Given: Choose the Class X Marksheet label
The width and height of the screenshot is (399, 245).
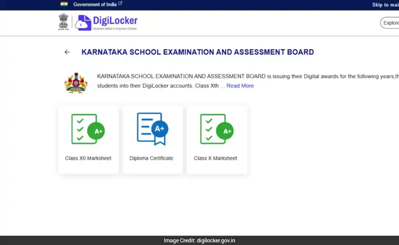Looking at the screenshot, I should point(215,158).
